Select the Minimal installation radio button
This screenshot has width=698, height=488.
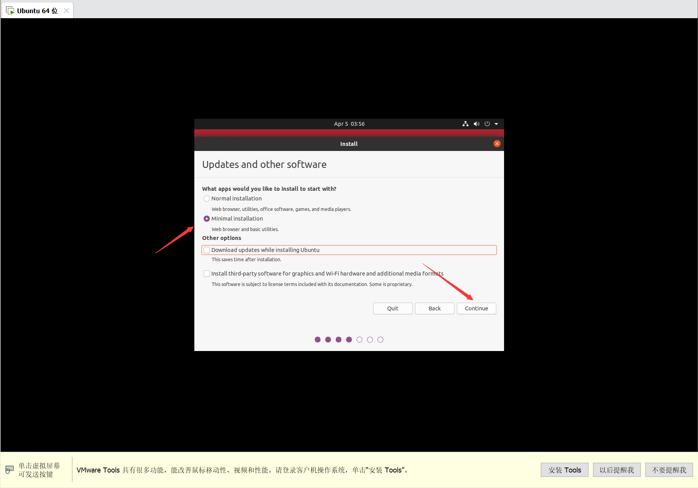207,219
